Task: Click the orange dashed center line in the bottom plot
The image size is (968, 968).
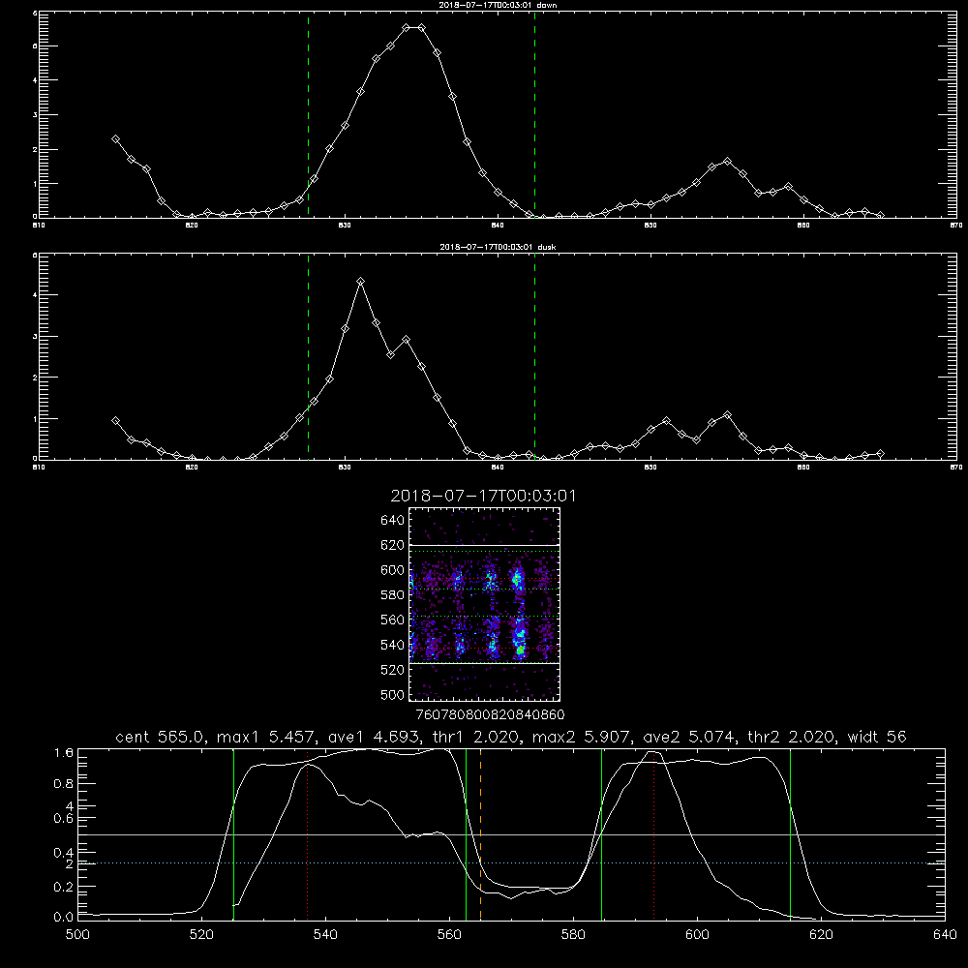Action: 480,834
